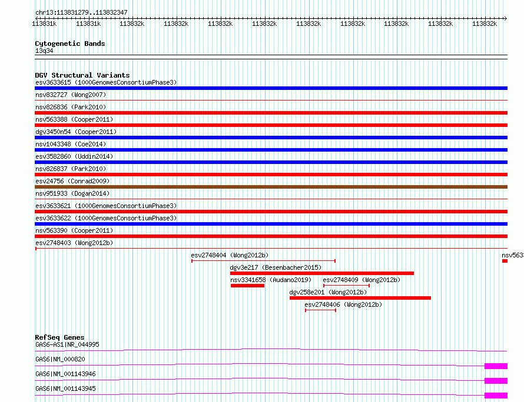Click the nsv3341658 short red bar
The image size is (524, 402).
(247, 286)
